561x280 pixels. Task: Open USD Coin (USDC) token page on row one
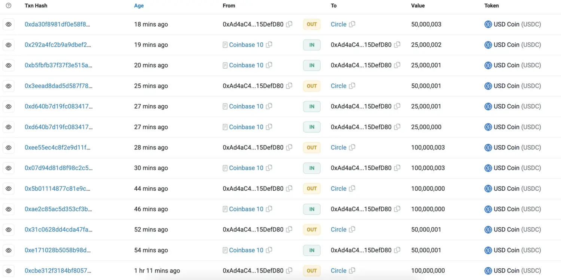point(516,24)
